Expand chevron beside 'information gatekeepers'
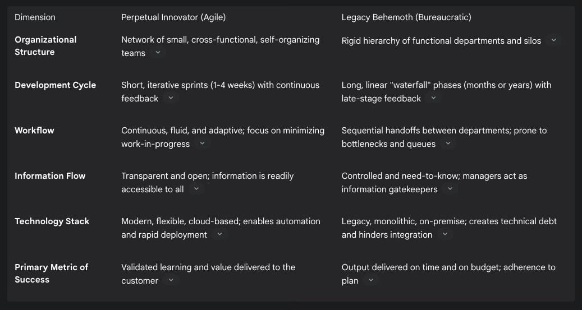582x310 pixels. point(450,189)
